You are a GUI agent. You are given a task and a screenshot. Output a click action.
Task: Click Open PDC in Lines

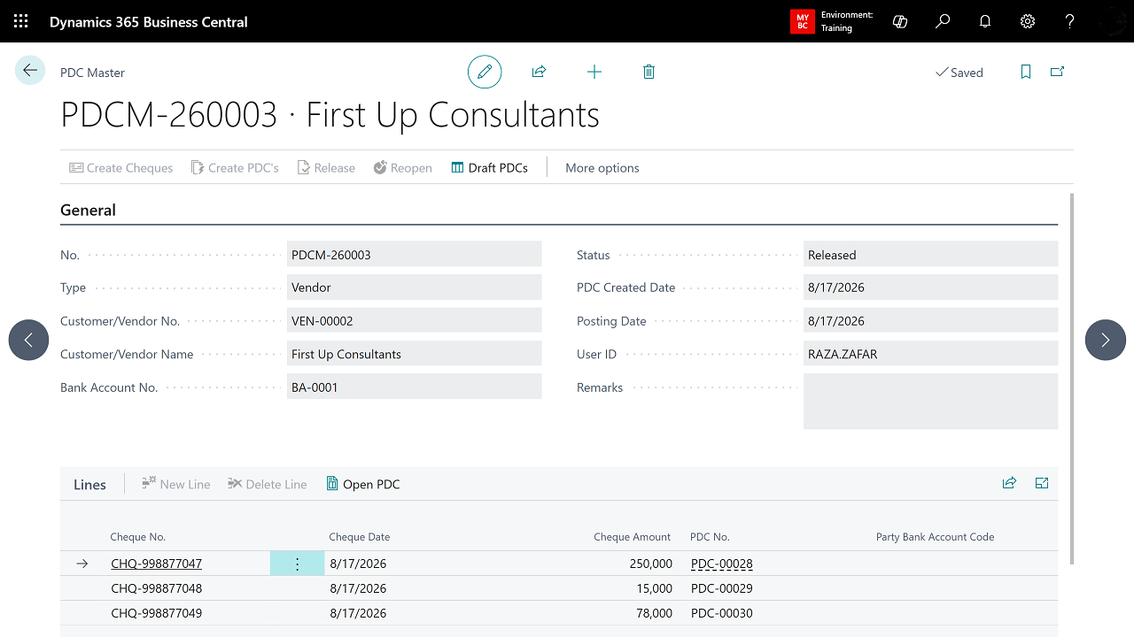363,484
